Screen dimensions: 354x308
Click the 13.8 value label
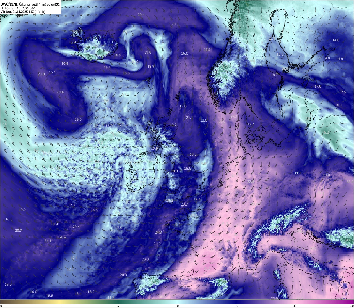183,106
